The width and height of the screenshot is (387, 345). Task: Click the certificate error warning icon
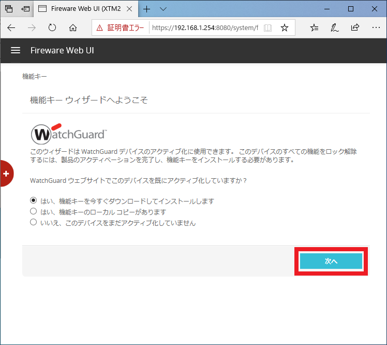[99, 27]
